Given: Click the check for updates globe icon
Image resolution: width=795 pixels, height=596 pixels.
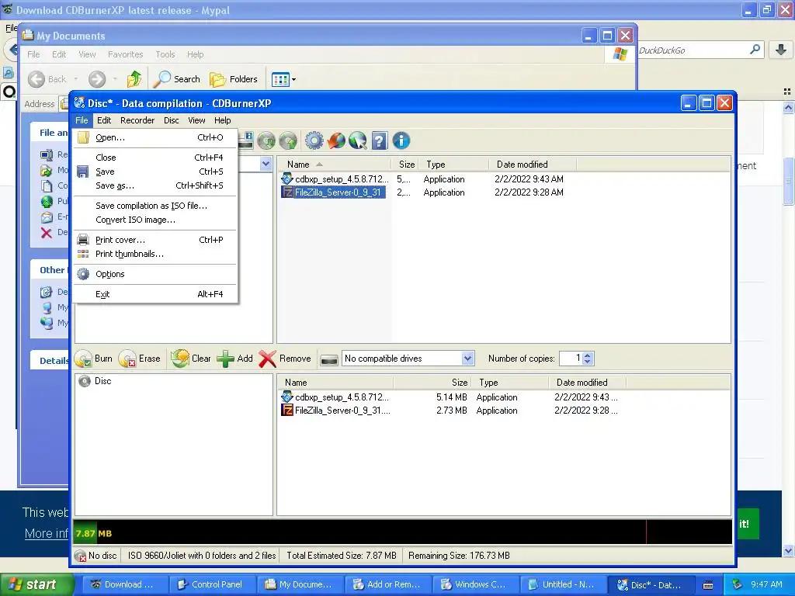Looking at the screenshot, I should (x=336, y=140).
